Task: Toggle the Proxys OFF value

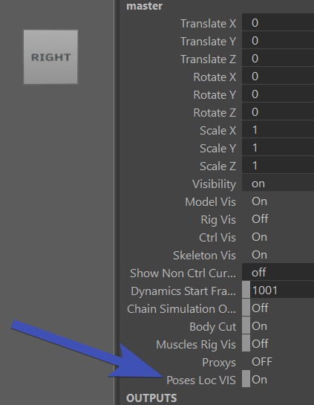Action: 261,362
